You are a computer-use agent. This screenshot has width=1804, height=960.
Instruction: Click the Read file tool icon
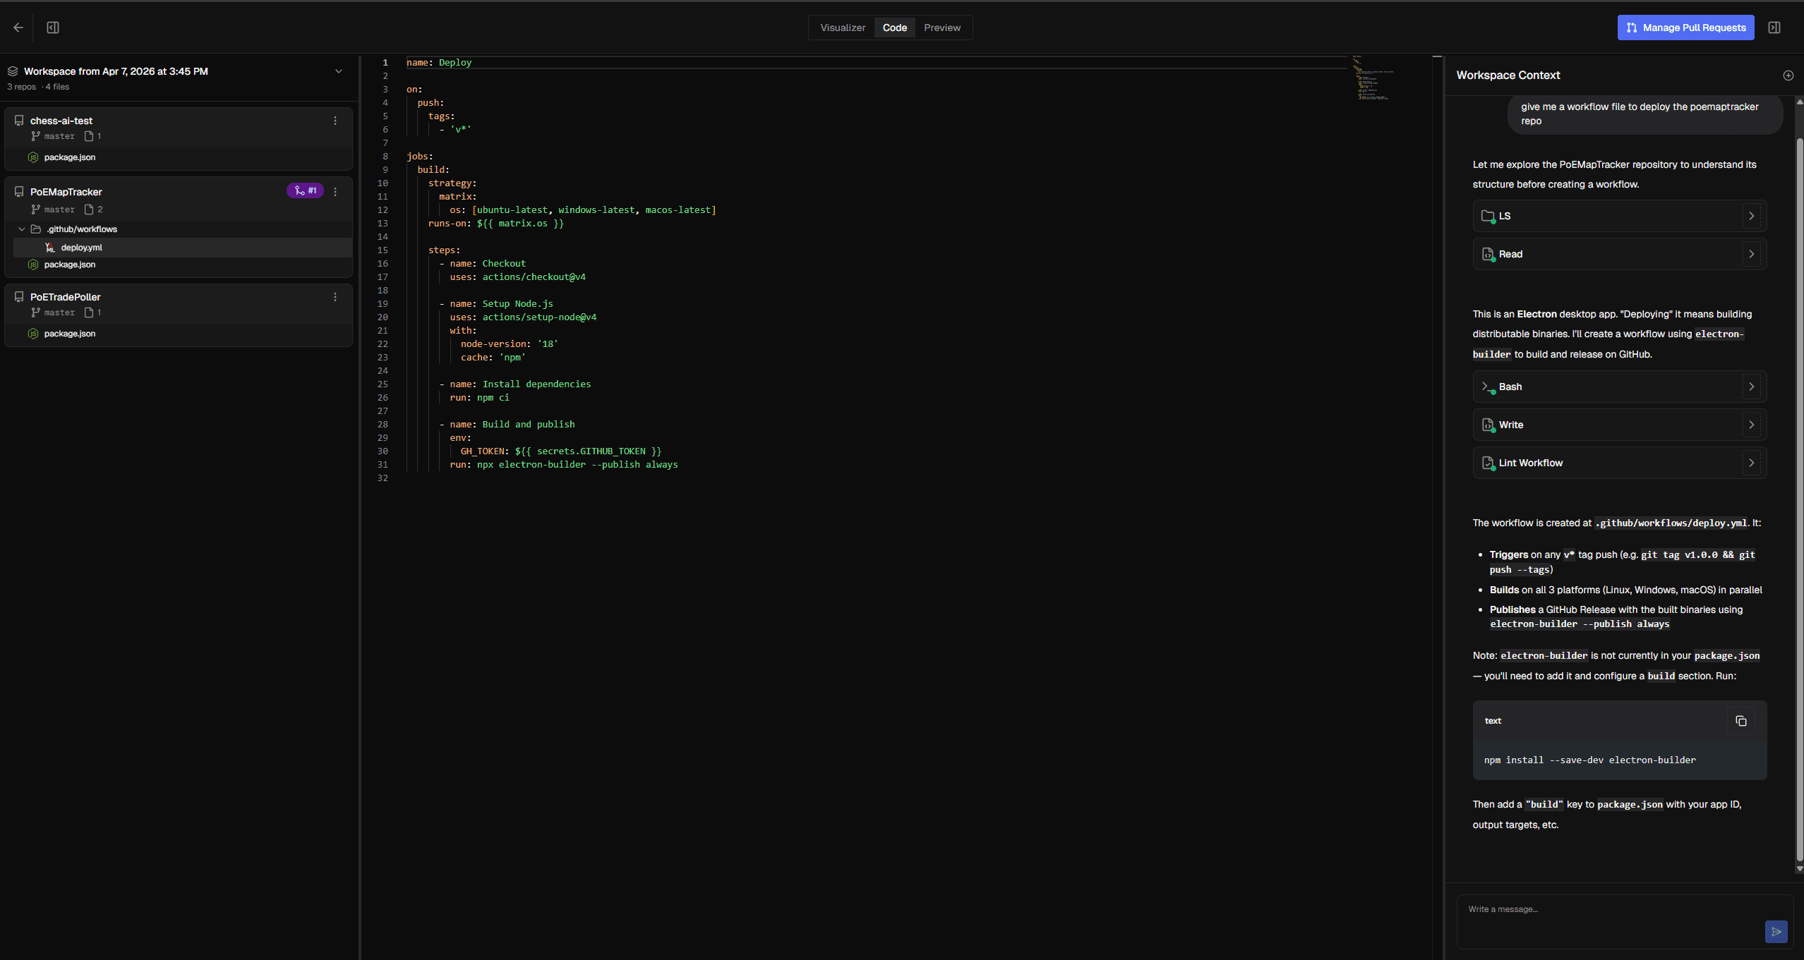tap(1488, 254)
